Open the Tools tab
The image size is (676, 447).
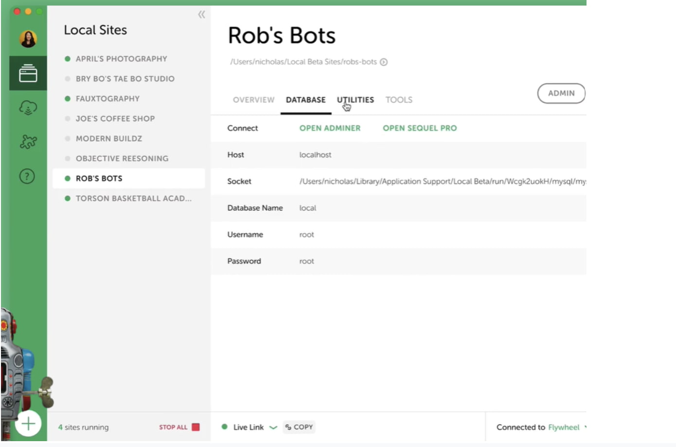399,100
